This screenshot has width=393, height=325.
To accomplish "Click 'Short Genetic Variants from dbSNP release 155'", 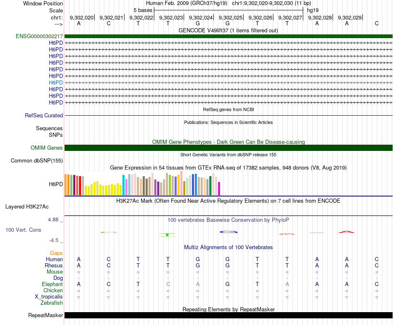I will (228, 155).
